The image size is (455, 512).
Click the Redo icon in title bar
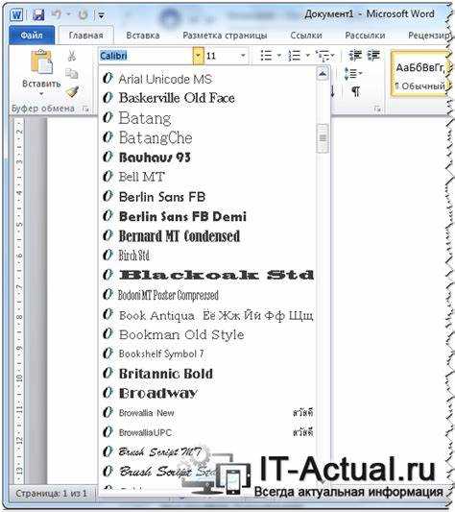(x=83, y=14)
